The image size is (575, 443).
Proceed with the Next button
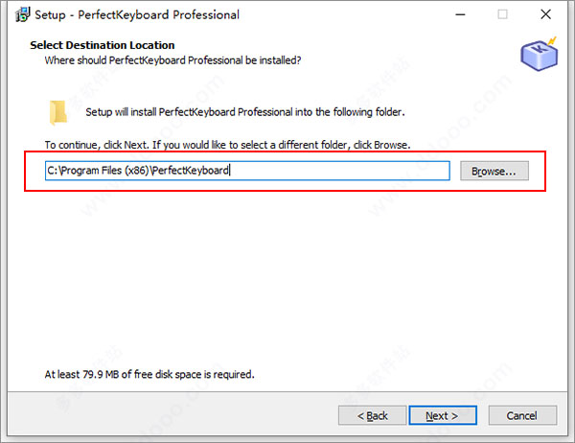(443, 415)
